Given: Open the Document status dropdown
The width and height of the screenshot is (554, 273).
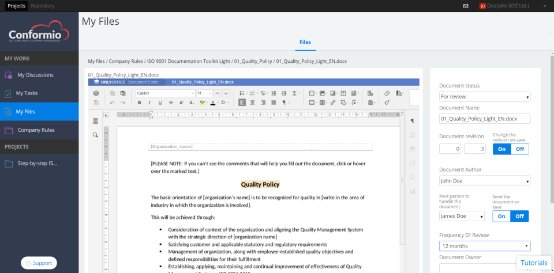Looking at the screenshot, I should click(x=485, y=97).
